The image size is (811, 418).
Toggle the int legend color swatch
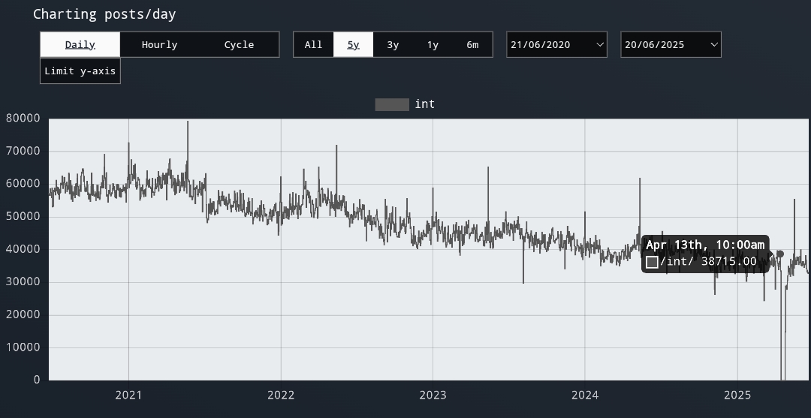(x=392, y=104)
